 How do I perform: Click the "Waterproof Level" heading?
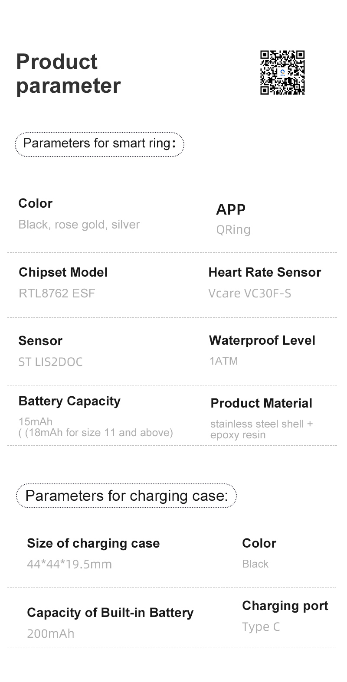[262, 340]
